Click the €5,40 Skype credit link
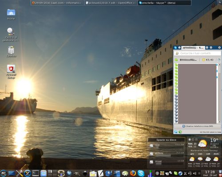 (208, 60)
